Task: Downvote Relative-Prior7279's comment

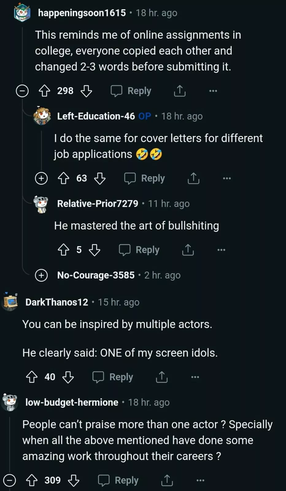Action: pos(95,250)
